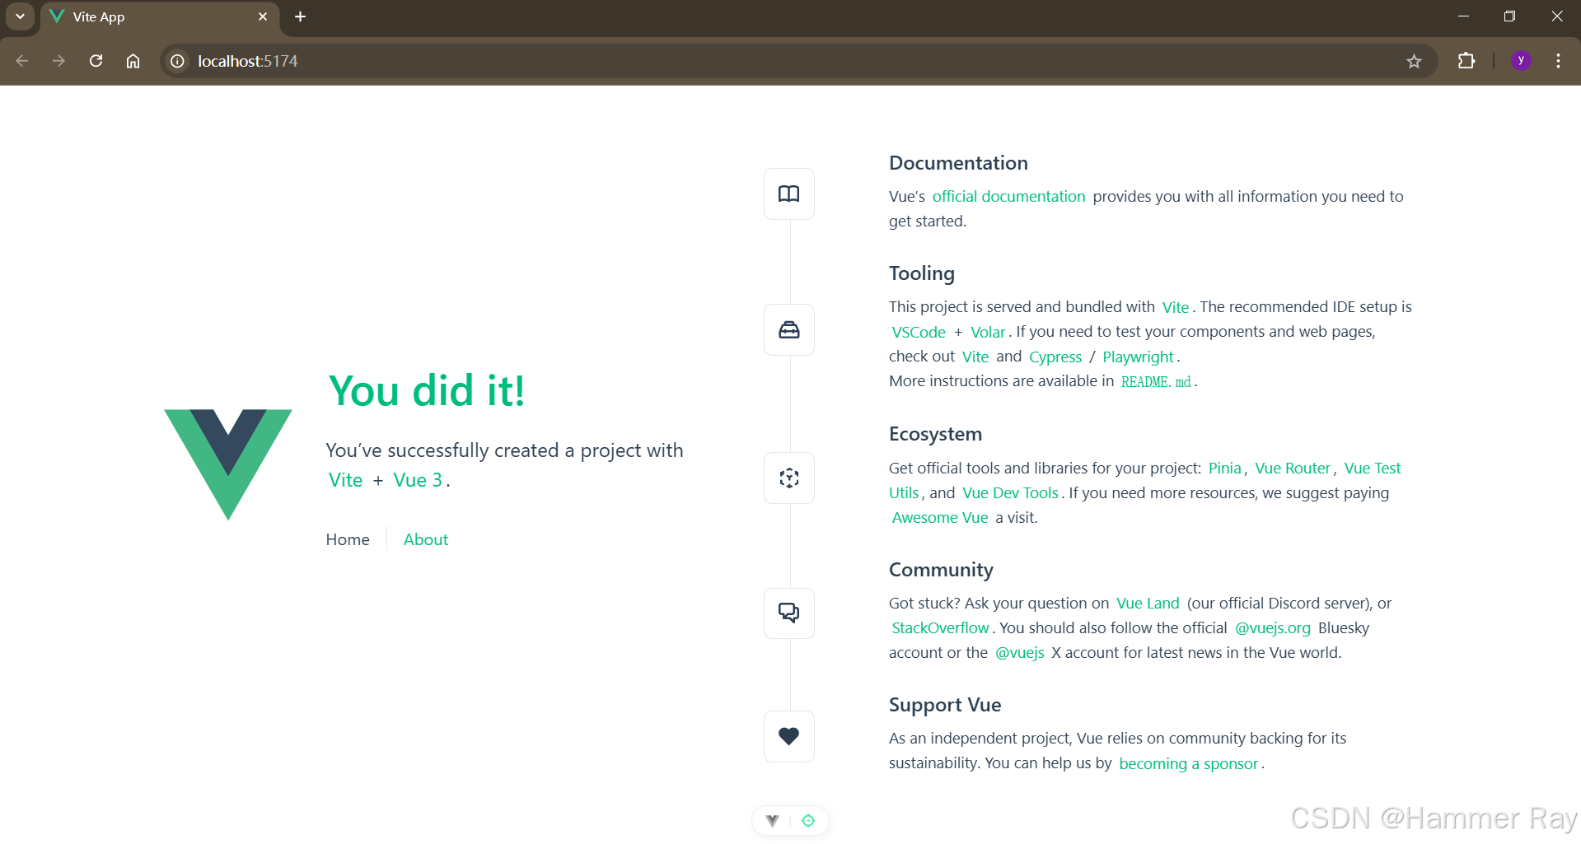Viewport: 1581px width, 844px height.
Task: Go forward in browser history
Action: tap(58, 61)
